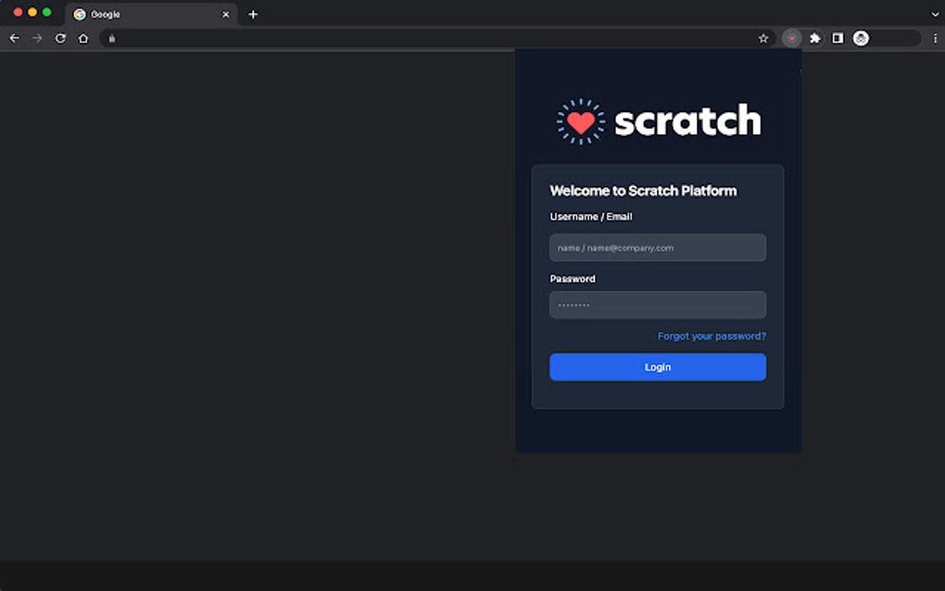Click the Extensions puzzle piece icon
Screen dimensions: 945x591
coord(814,38)
